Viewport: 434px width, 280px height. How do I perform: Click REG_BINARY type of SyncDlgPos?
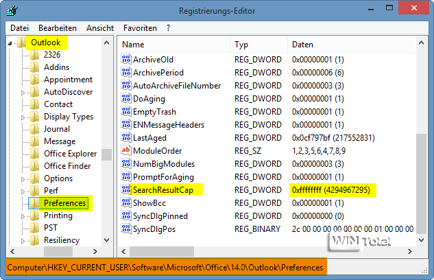[x=257, y=229]
